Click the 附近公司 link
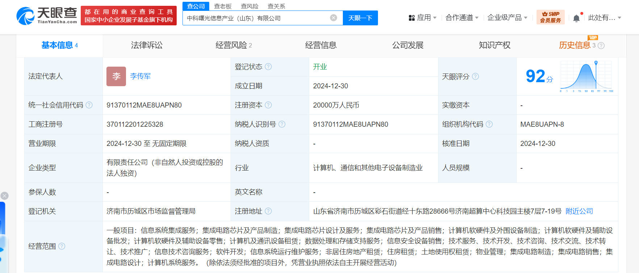Image resolution: width=639 pixels, height=273 pixels. click(579, 211)
